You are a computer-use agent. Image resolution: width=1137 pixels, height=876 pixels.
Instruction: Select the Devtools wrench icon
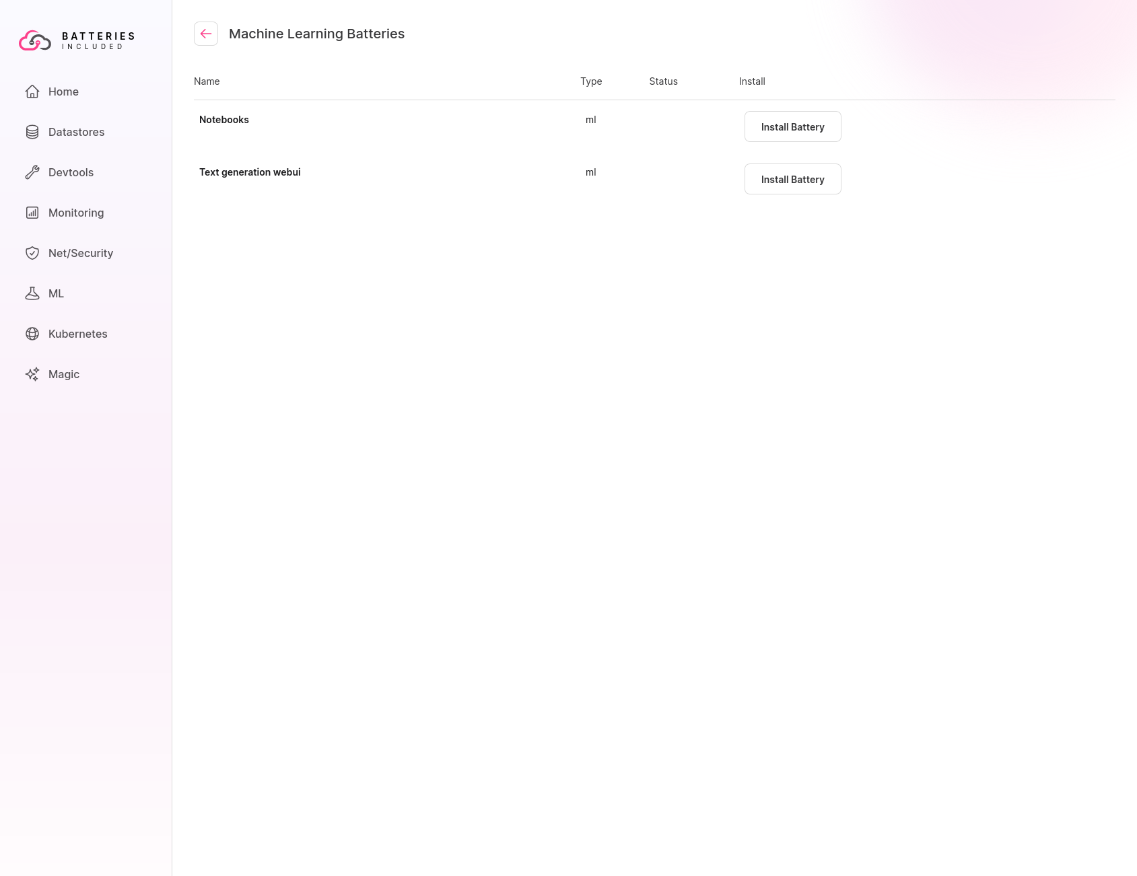(x=32, y=172)
